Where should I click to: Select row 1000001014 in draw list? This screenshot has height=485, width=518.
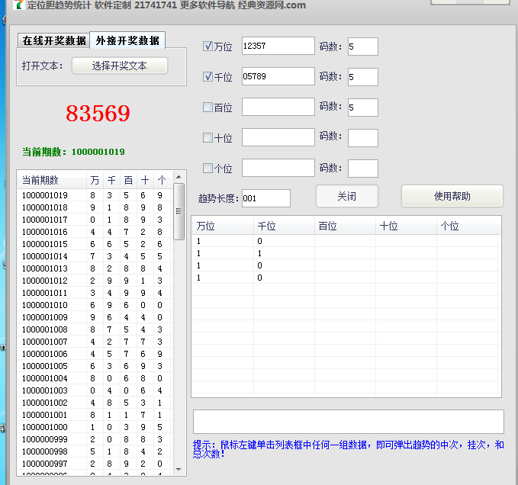pos(95,256)
